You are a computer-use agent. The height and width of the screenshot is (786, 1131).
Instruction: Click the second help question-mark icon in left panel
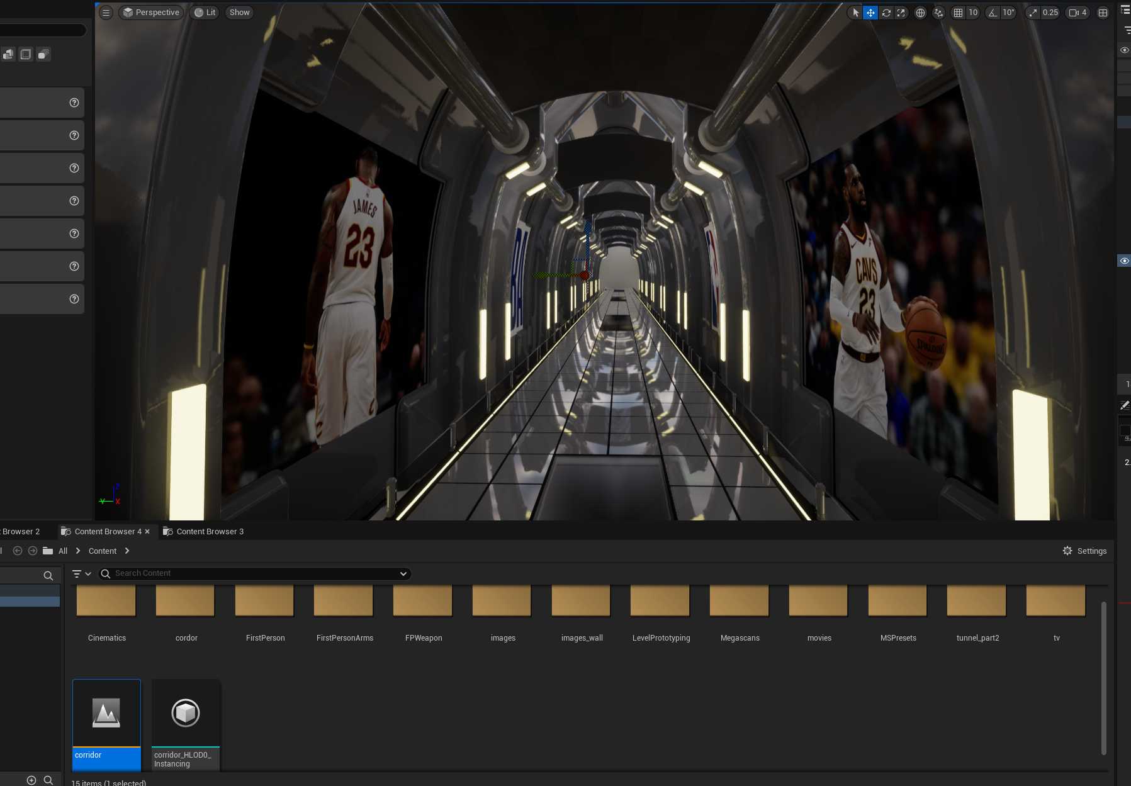[74, 135]
